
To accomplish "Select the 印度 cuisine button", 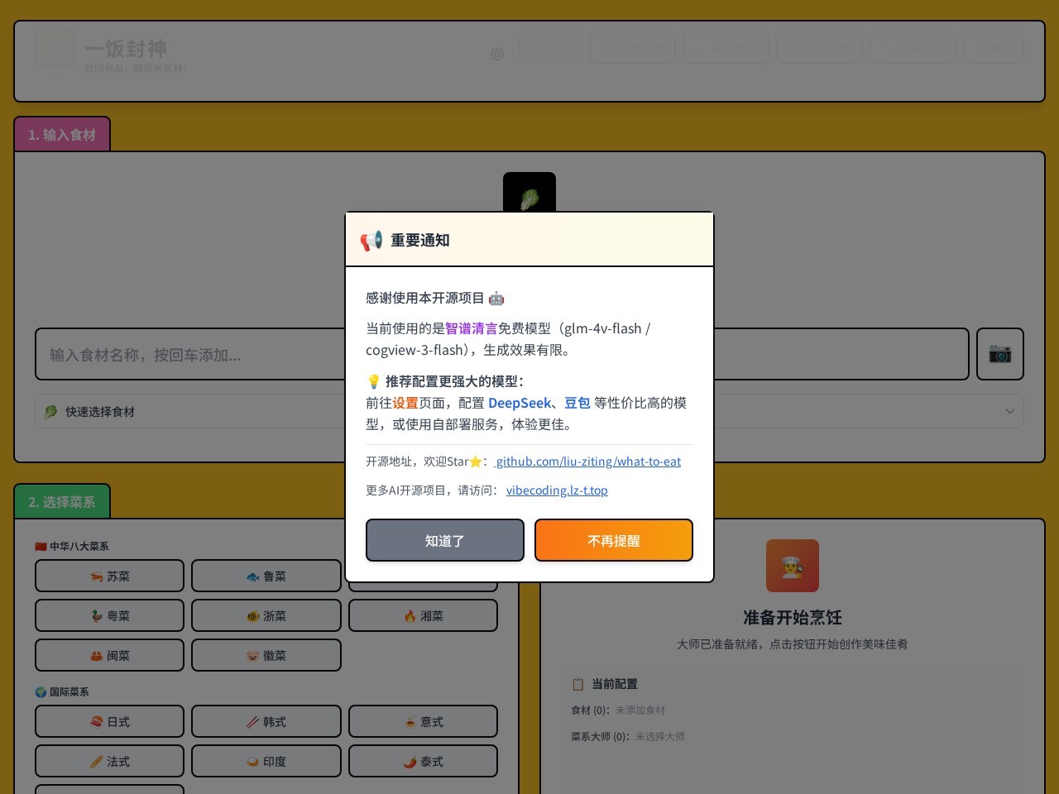I will 266,761.
